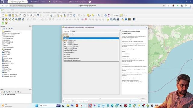Select the Zoom In magnifier tool
This screenshot has width=193, height=108.
pyautogui.click(x=31, y=15)
